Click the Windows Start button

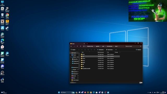point(59,92)
